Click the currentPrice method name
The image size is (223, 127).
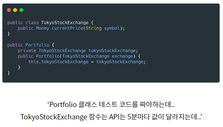[68, 28]
